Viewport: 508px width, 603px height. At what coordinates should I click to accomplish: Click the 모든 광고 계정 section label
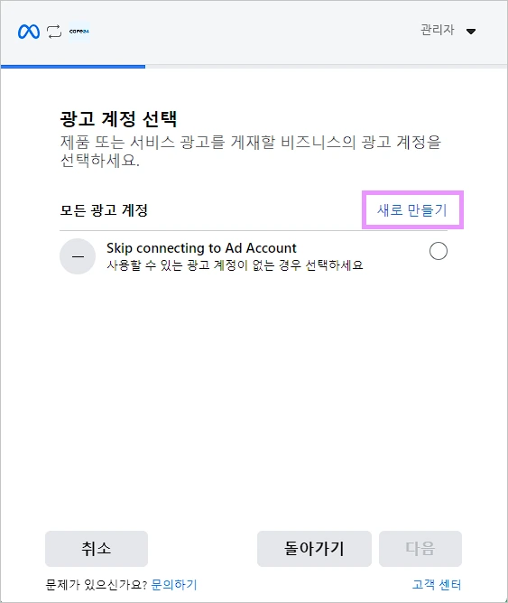point(104,210)
